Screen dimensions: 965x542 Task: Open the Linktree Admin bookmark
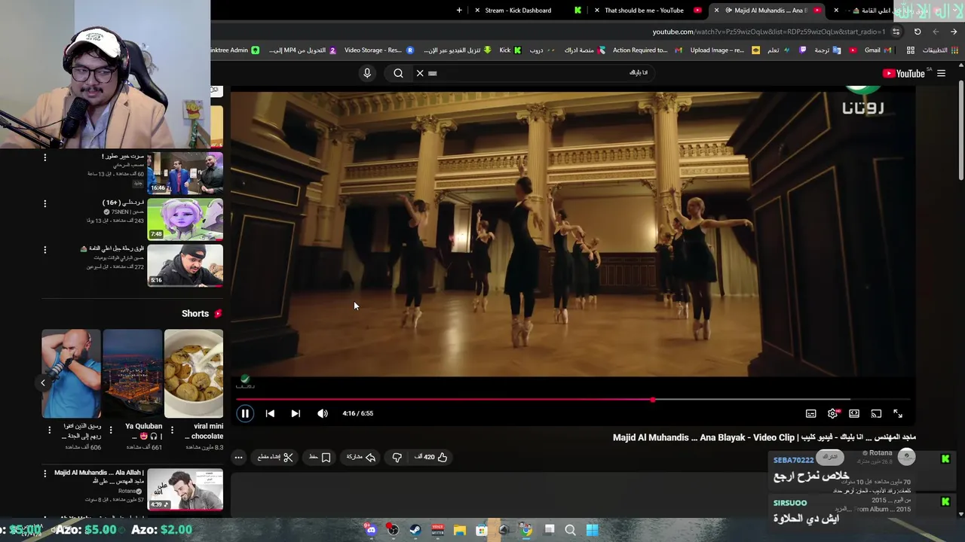click(x=234, y=50)
